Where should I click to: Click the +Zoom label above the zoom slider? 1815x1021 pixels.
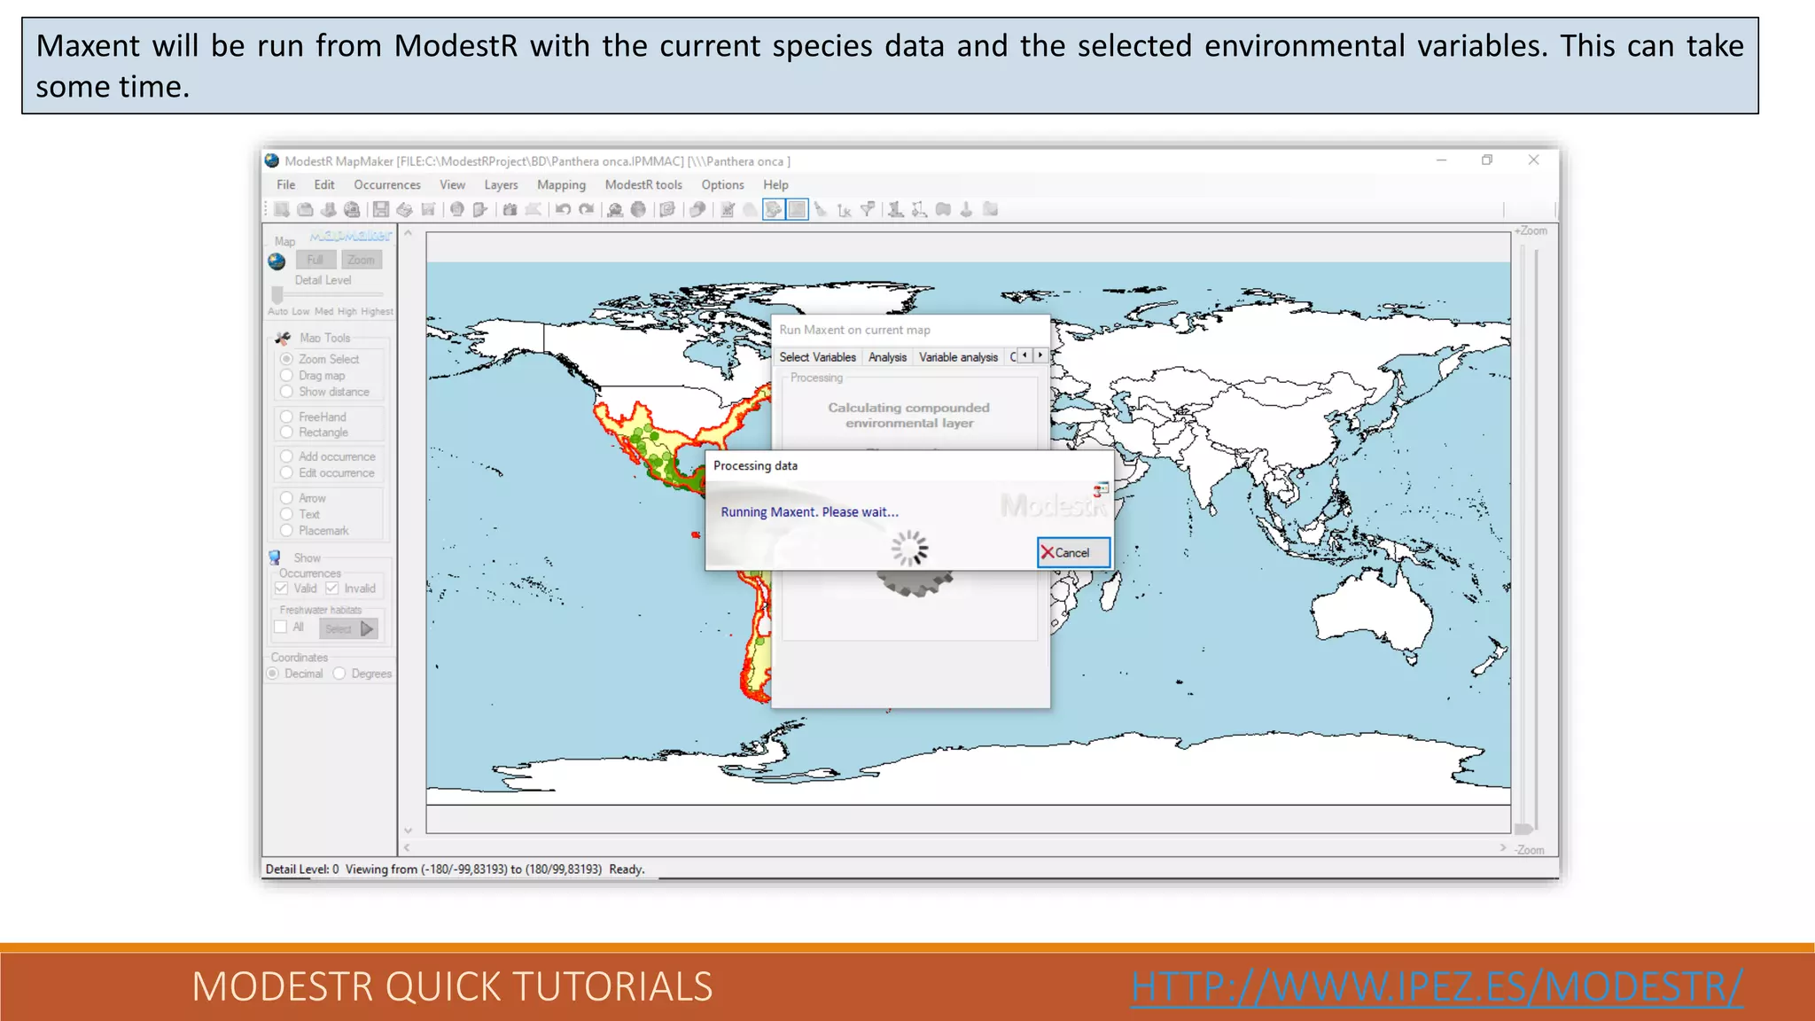click(x=1531, y=230)
